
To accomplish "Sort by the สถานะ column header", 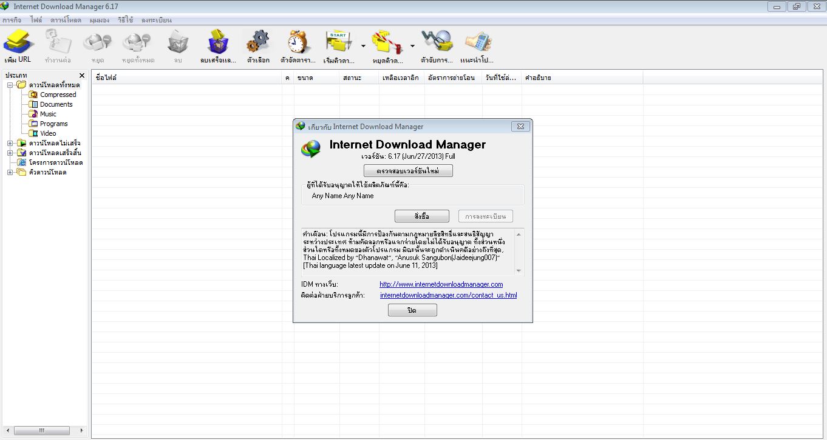I will (x=359, y=78).
